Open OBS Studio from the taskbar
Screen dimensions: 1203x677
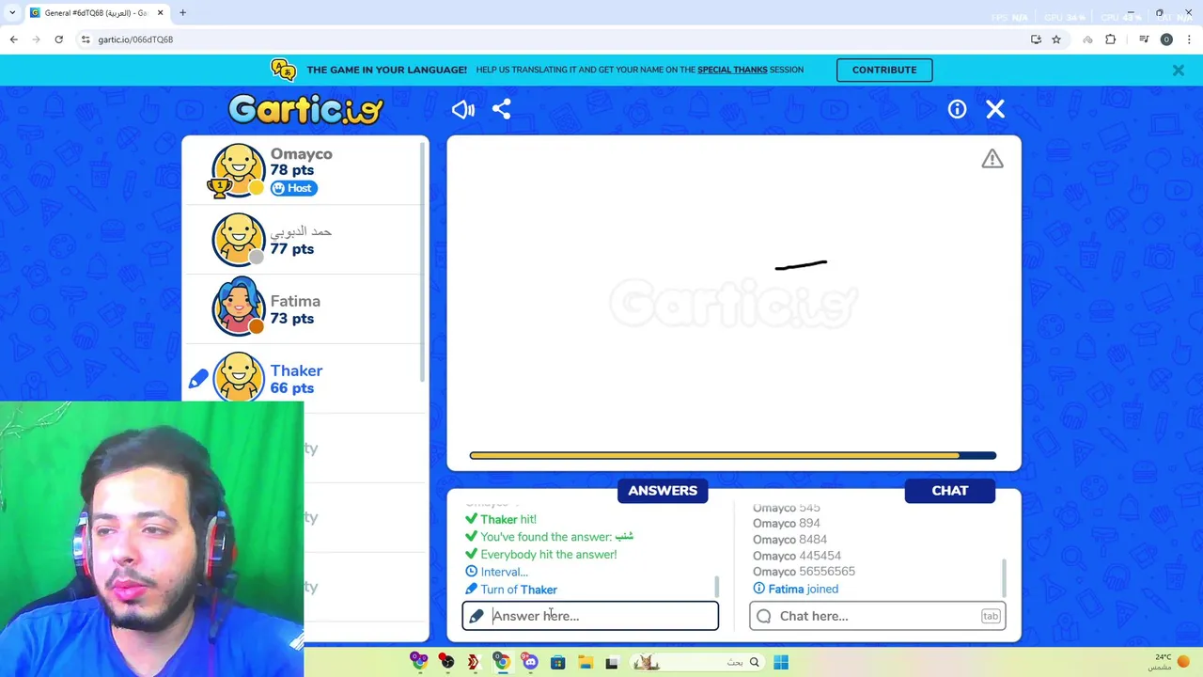click(446, 663)
